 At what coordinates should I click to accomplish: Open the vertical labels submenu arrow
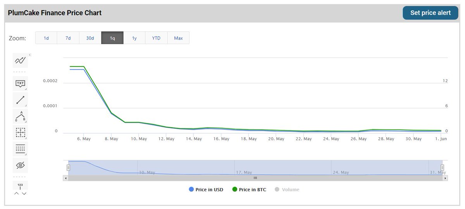tap(26, 154)
